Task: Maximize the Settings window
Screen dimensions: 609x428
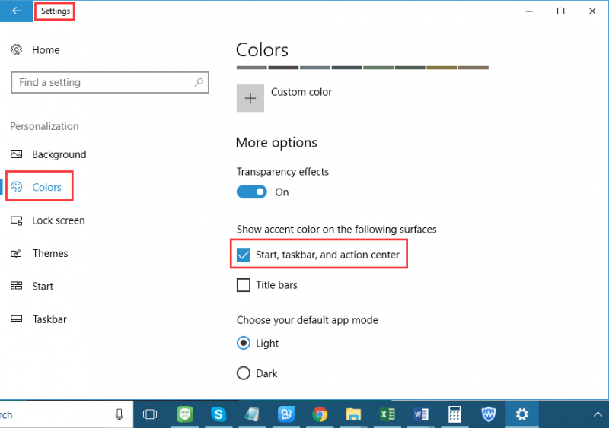Action: click(x=560, y=11)
